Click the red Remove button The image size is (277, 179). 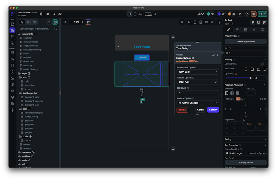182,110
